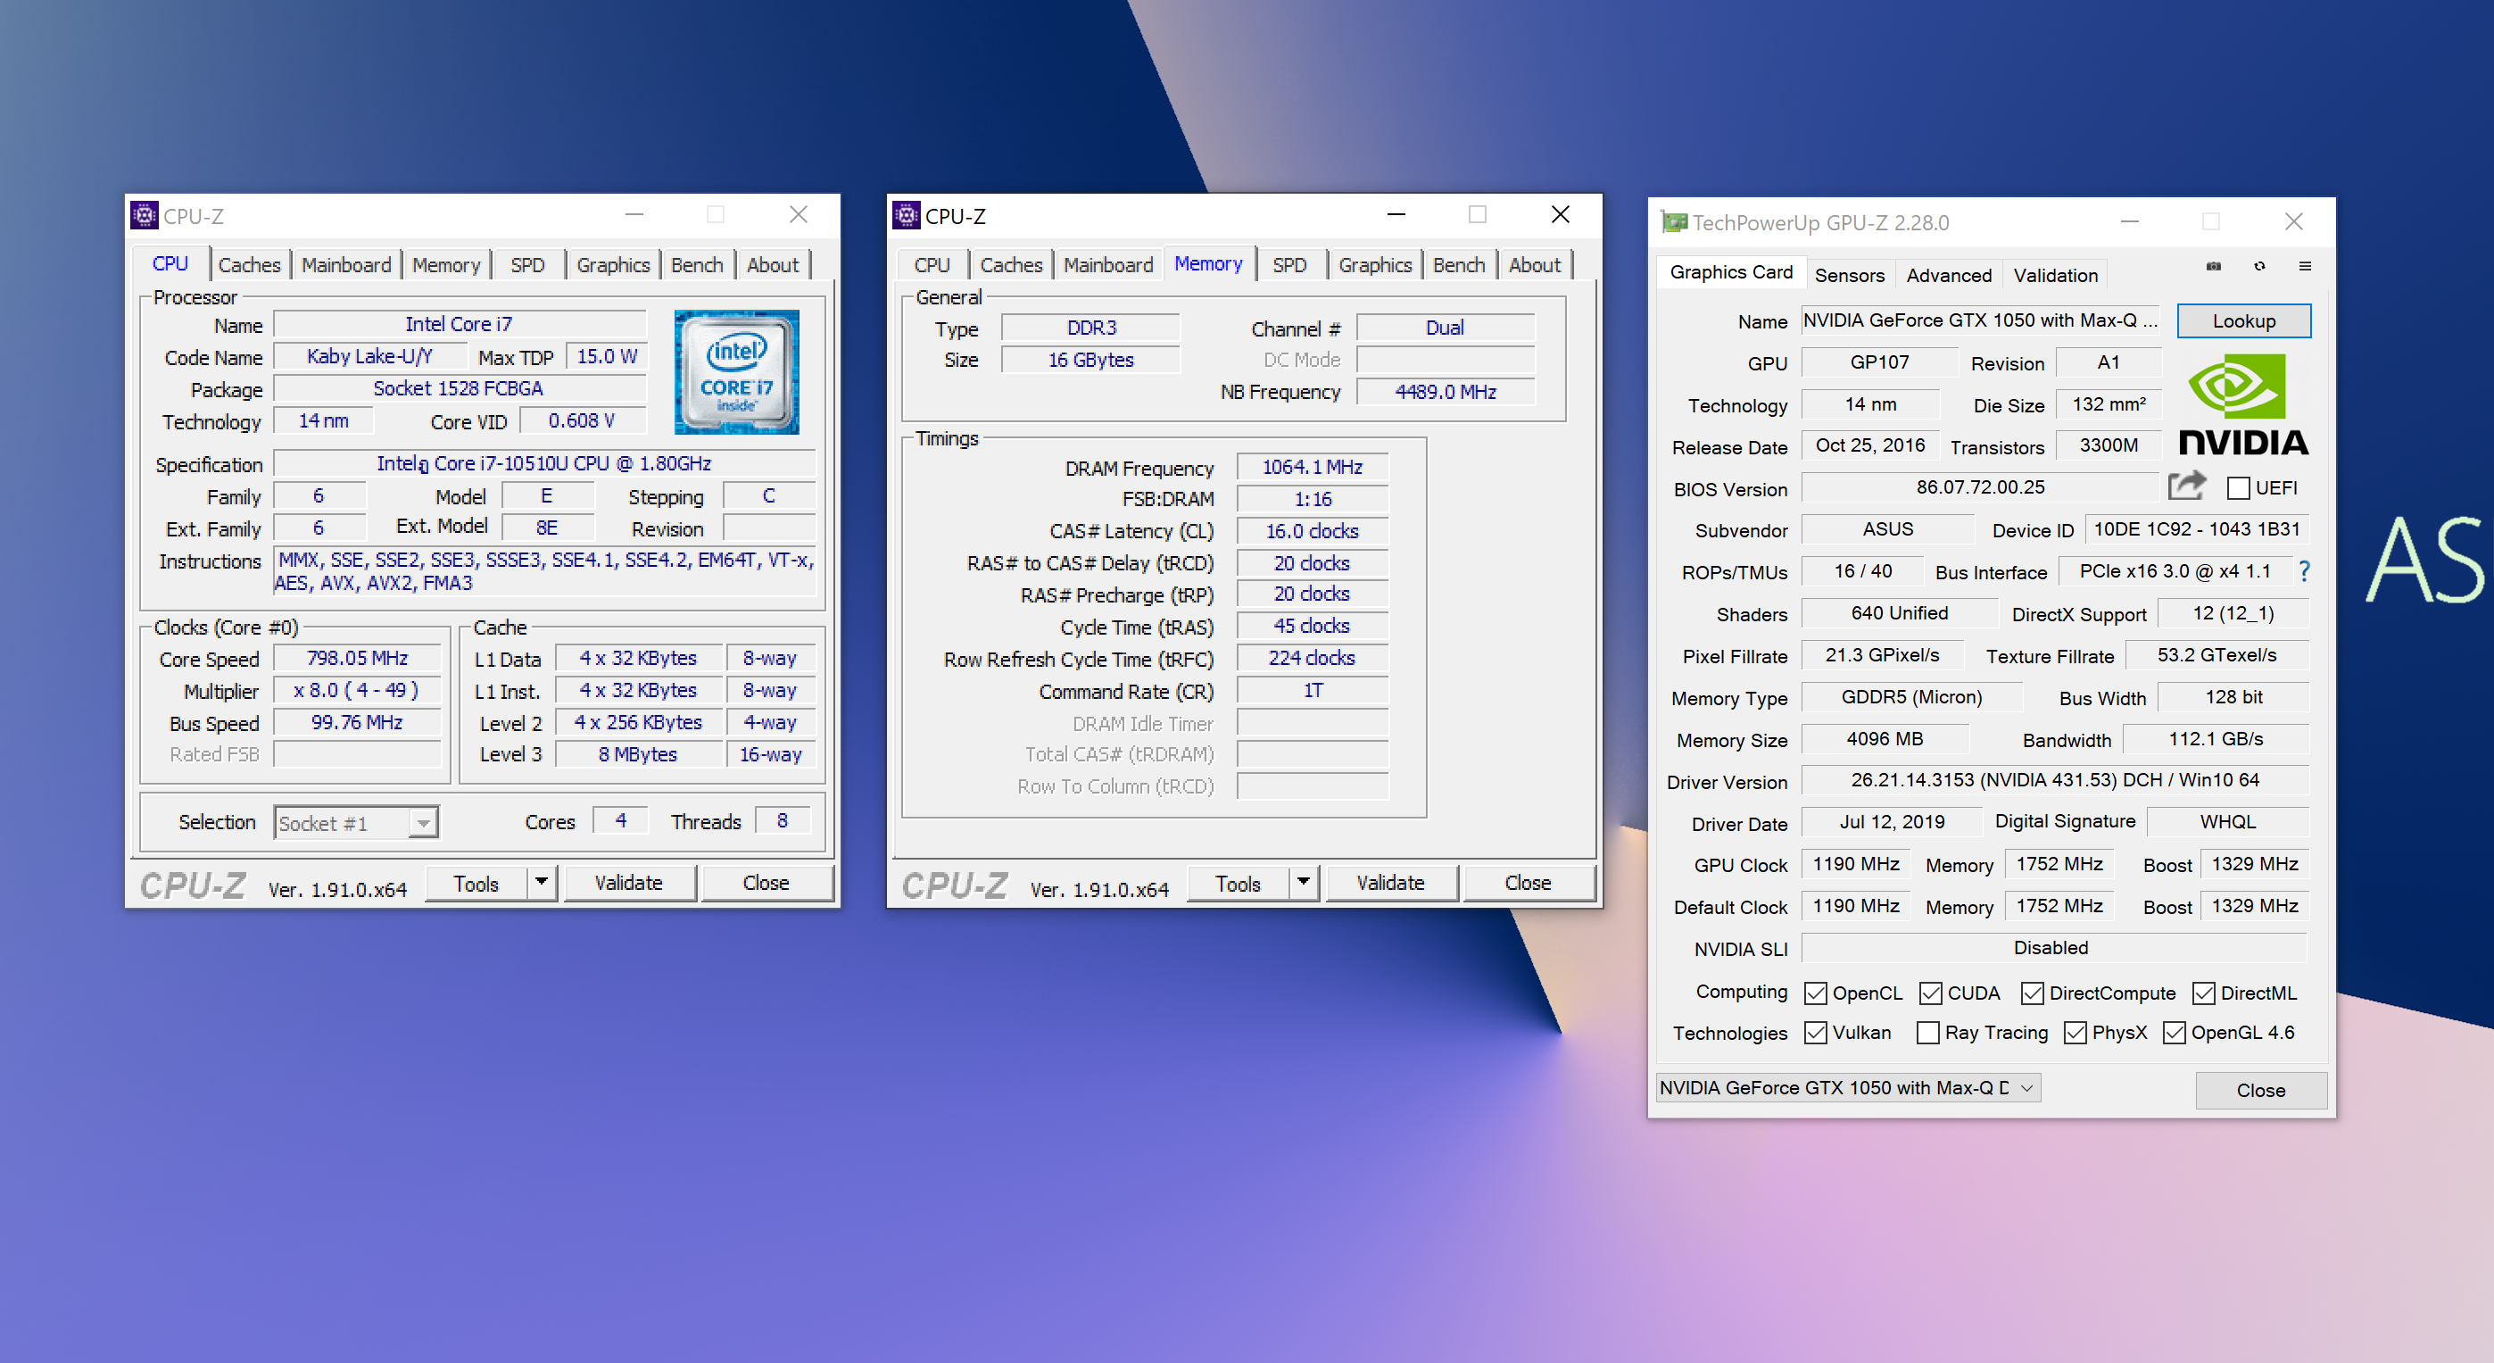Viewport: 2494px width, 1363px height.
Task: Toggle the Ray Tracing checkbox
Action: (x=1928, y=1034)
